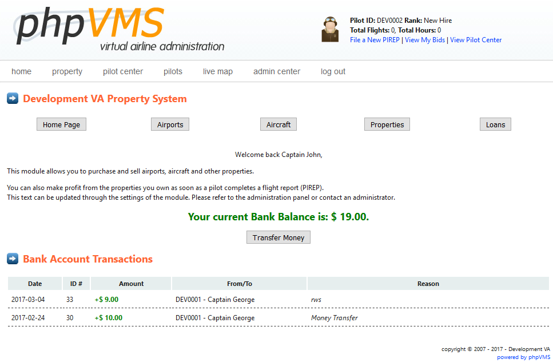Click the From/To column header
The width and height of the screenshot is (553, 363).
point(240,284)
